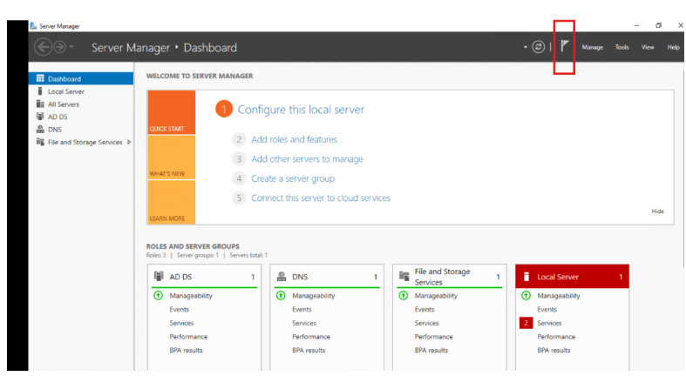Open BPA results in AD DS tile
This screenshot has width=686, height=376.
pyautogui.click(x=186, y=350)
